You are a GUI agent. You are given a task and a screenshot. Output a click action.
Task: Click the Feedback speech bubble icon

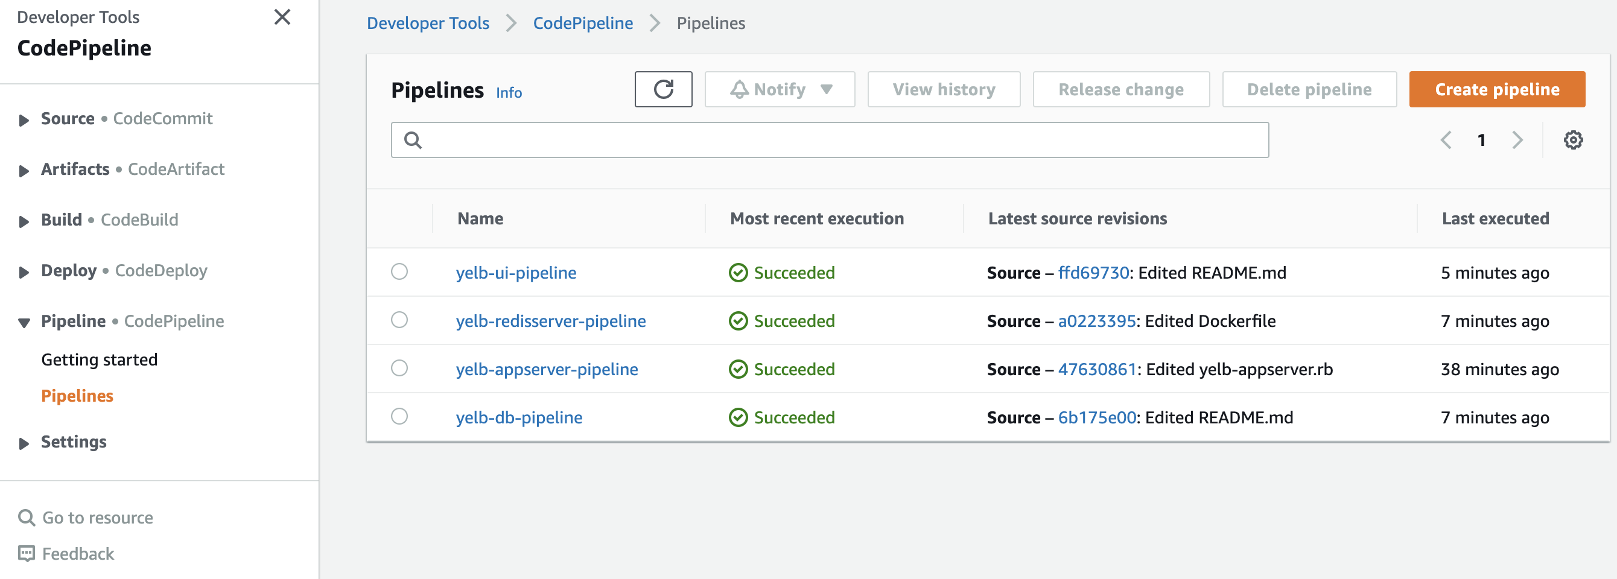pyautogui.click(x=27, y=553)
